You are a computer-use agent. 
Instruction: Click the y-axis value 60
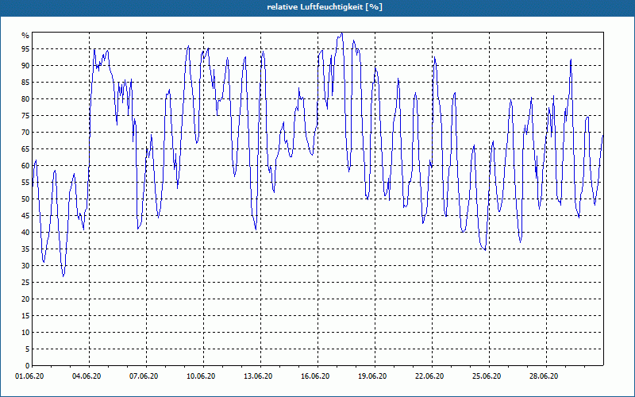(25, 166)
